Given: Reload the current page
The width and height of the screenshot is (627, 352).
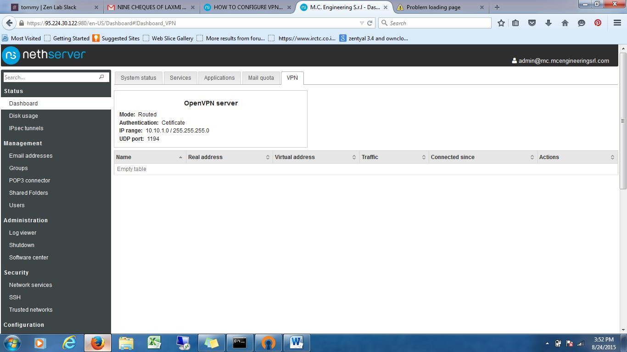Looking at the screenshot, I should (x=369, y=23).
